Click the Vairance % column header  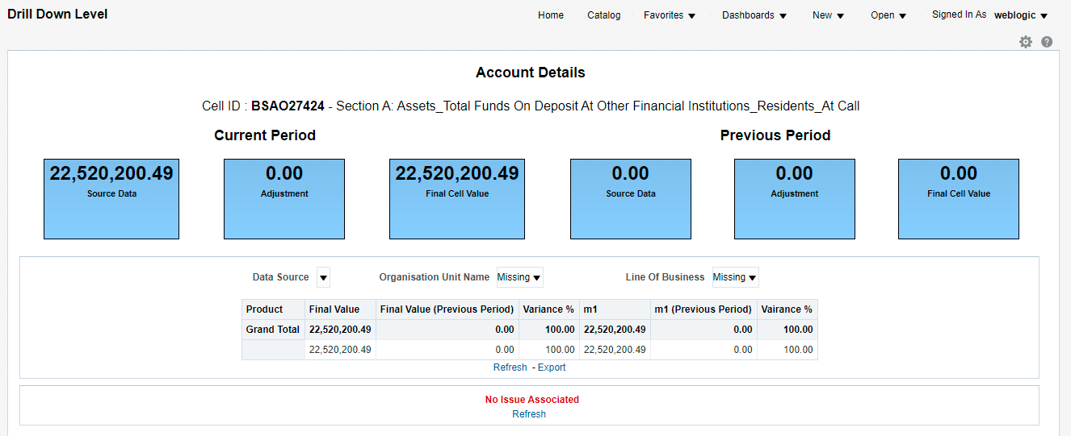(787, 309)
